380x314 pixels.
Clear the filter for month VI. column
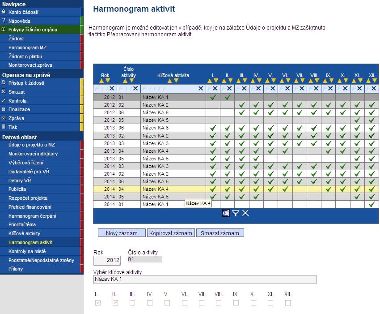click(287, 88)
